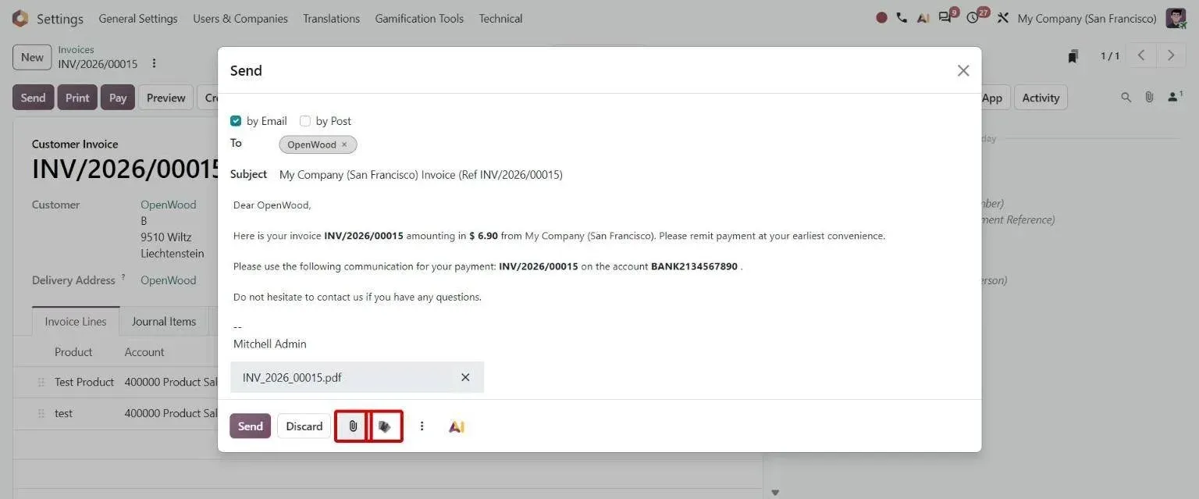The image size is (1199, 499).
Task: Click the bookmark icon near the pager
Action: pos(1073,56)
